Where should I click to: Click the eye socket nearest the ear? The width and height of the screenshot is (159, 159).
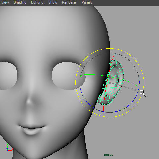pyautogui.click(x=69, y=76)
